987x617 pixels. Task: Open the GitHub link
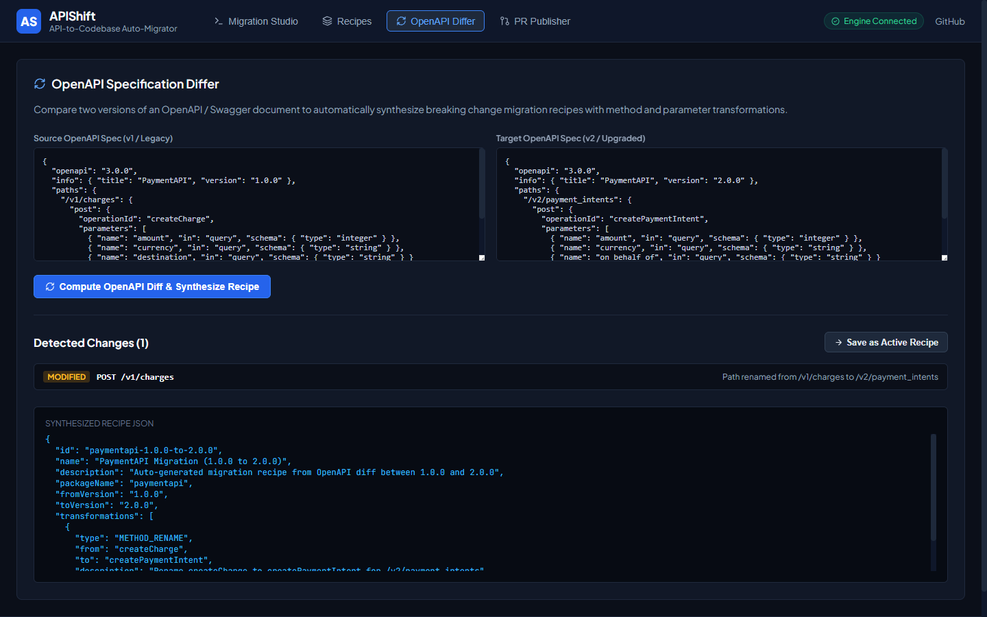(x=949, y=21)
